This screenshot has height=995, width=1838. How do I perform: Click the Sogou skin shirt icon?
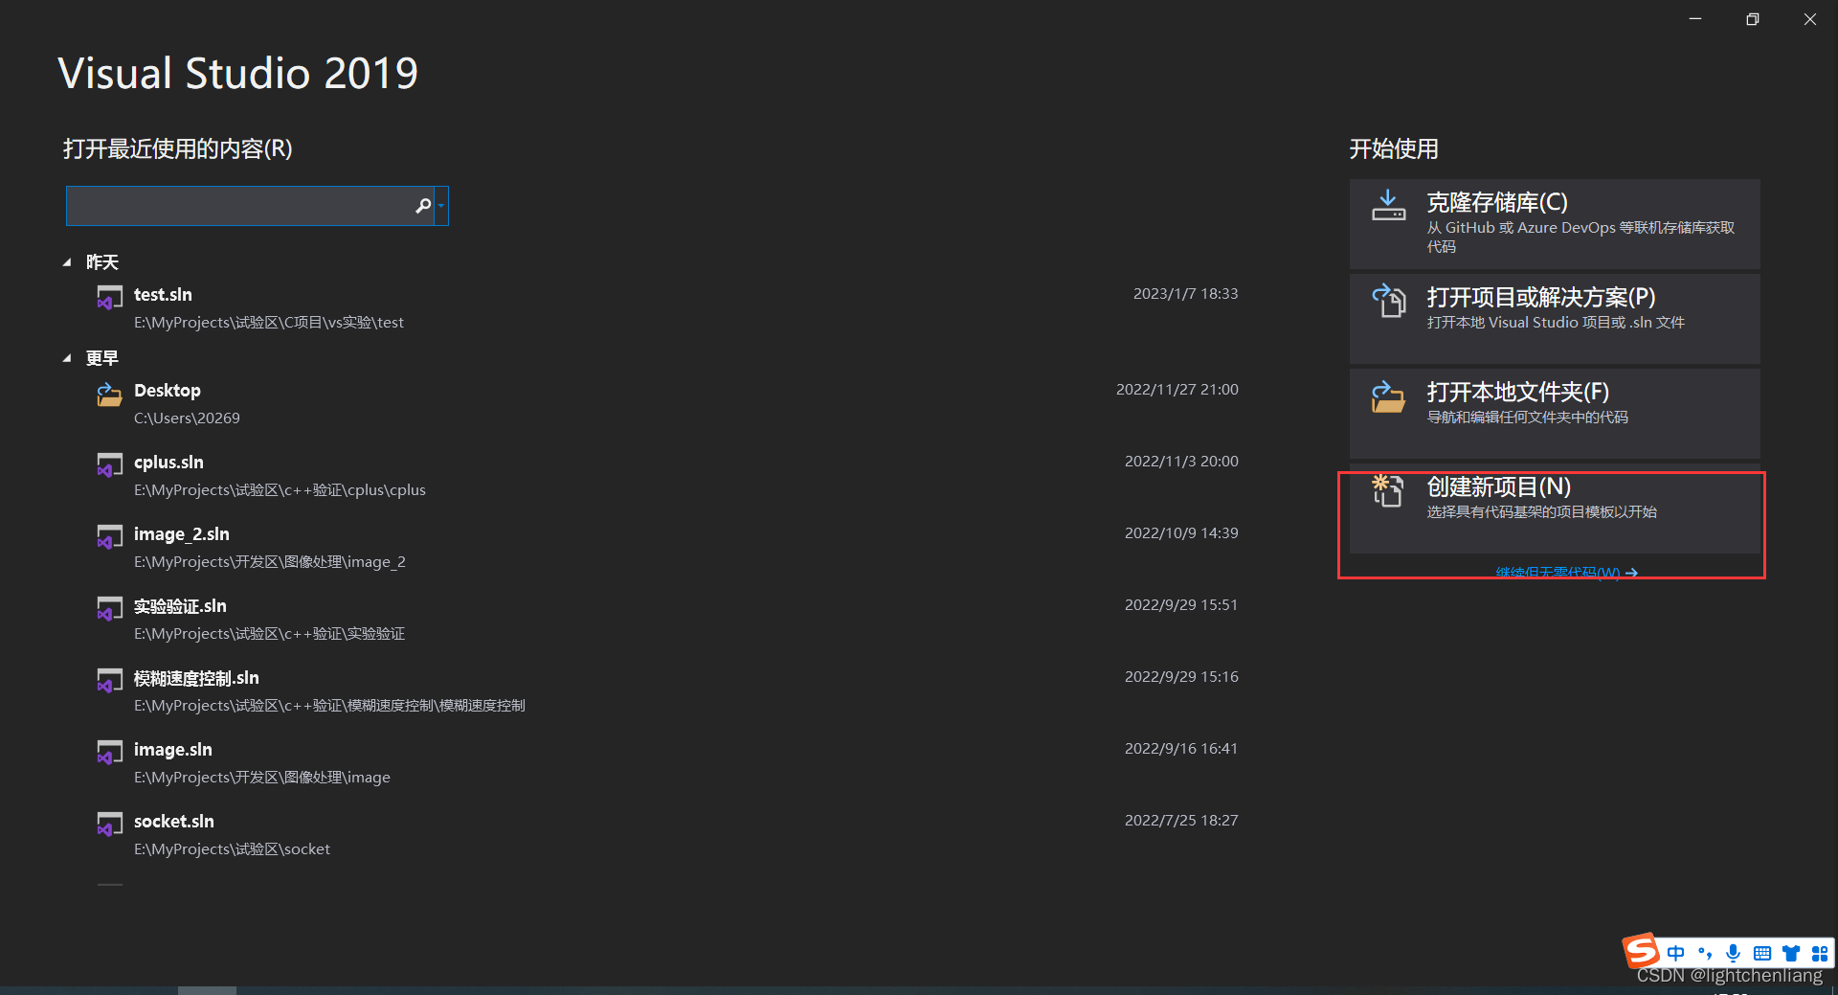pos(1791,953)
